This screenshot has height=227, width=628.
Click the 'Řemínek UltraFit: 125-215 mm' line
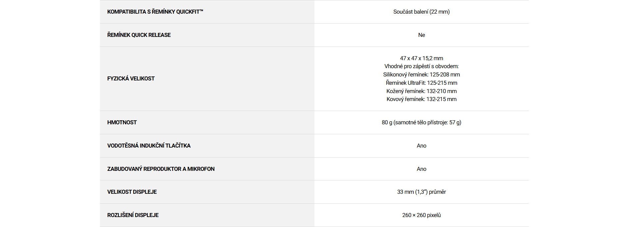click(421, 83)
